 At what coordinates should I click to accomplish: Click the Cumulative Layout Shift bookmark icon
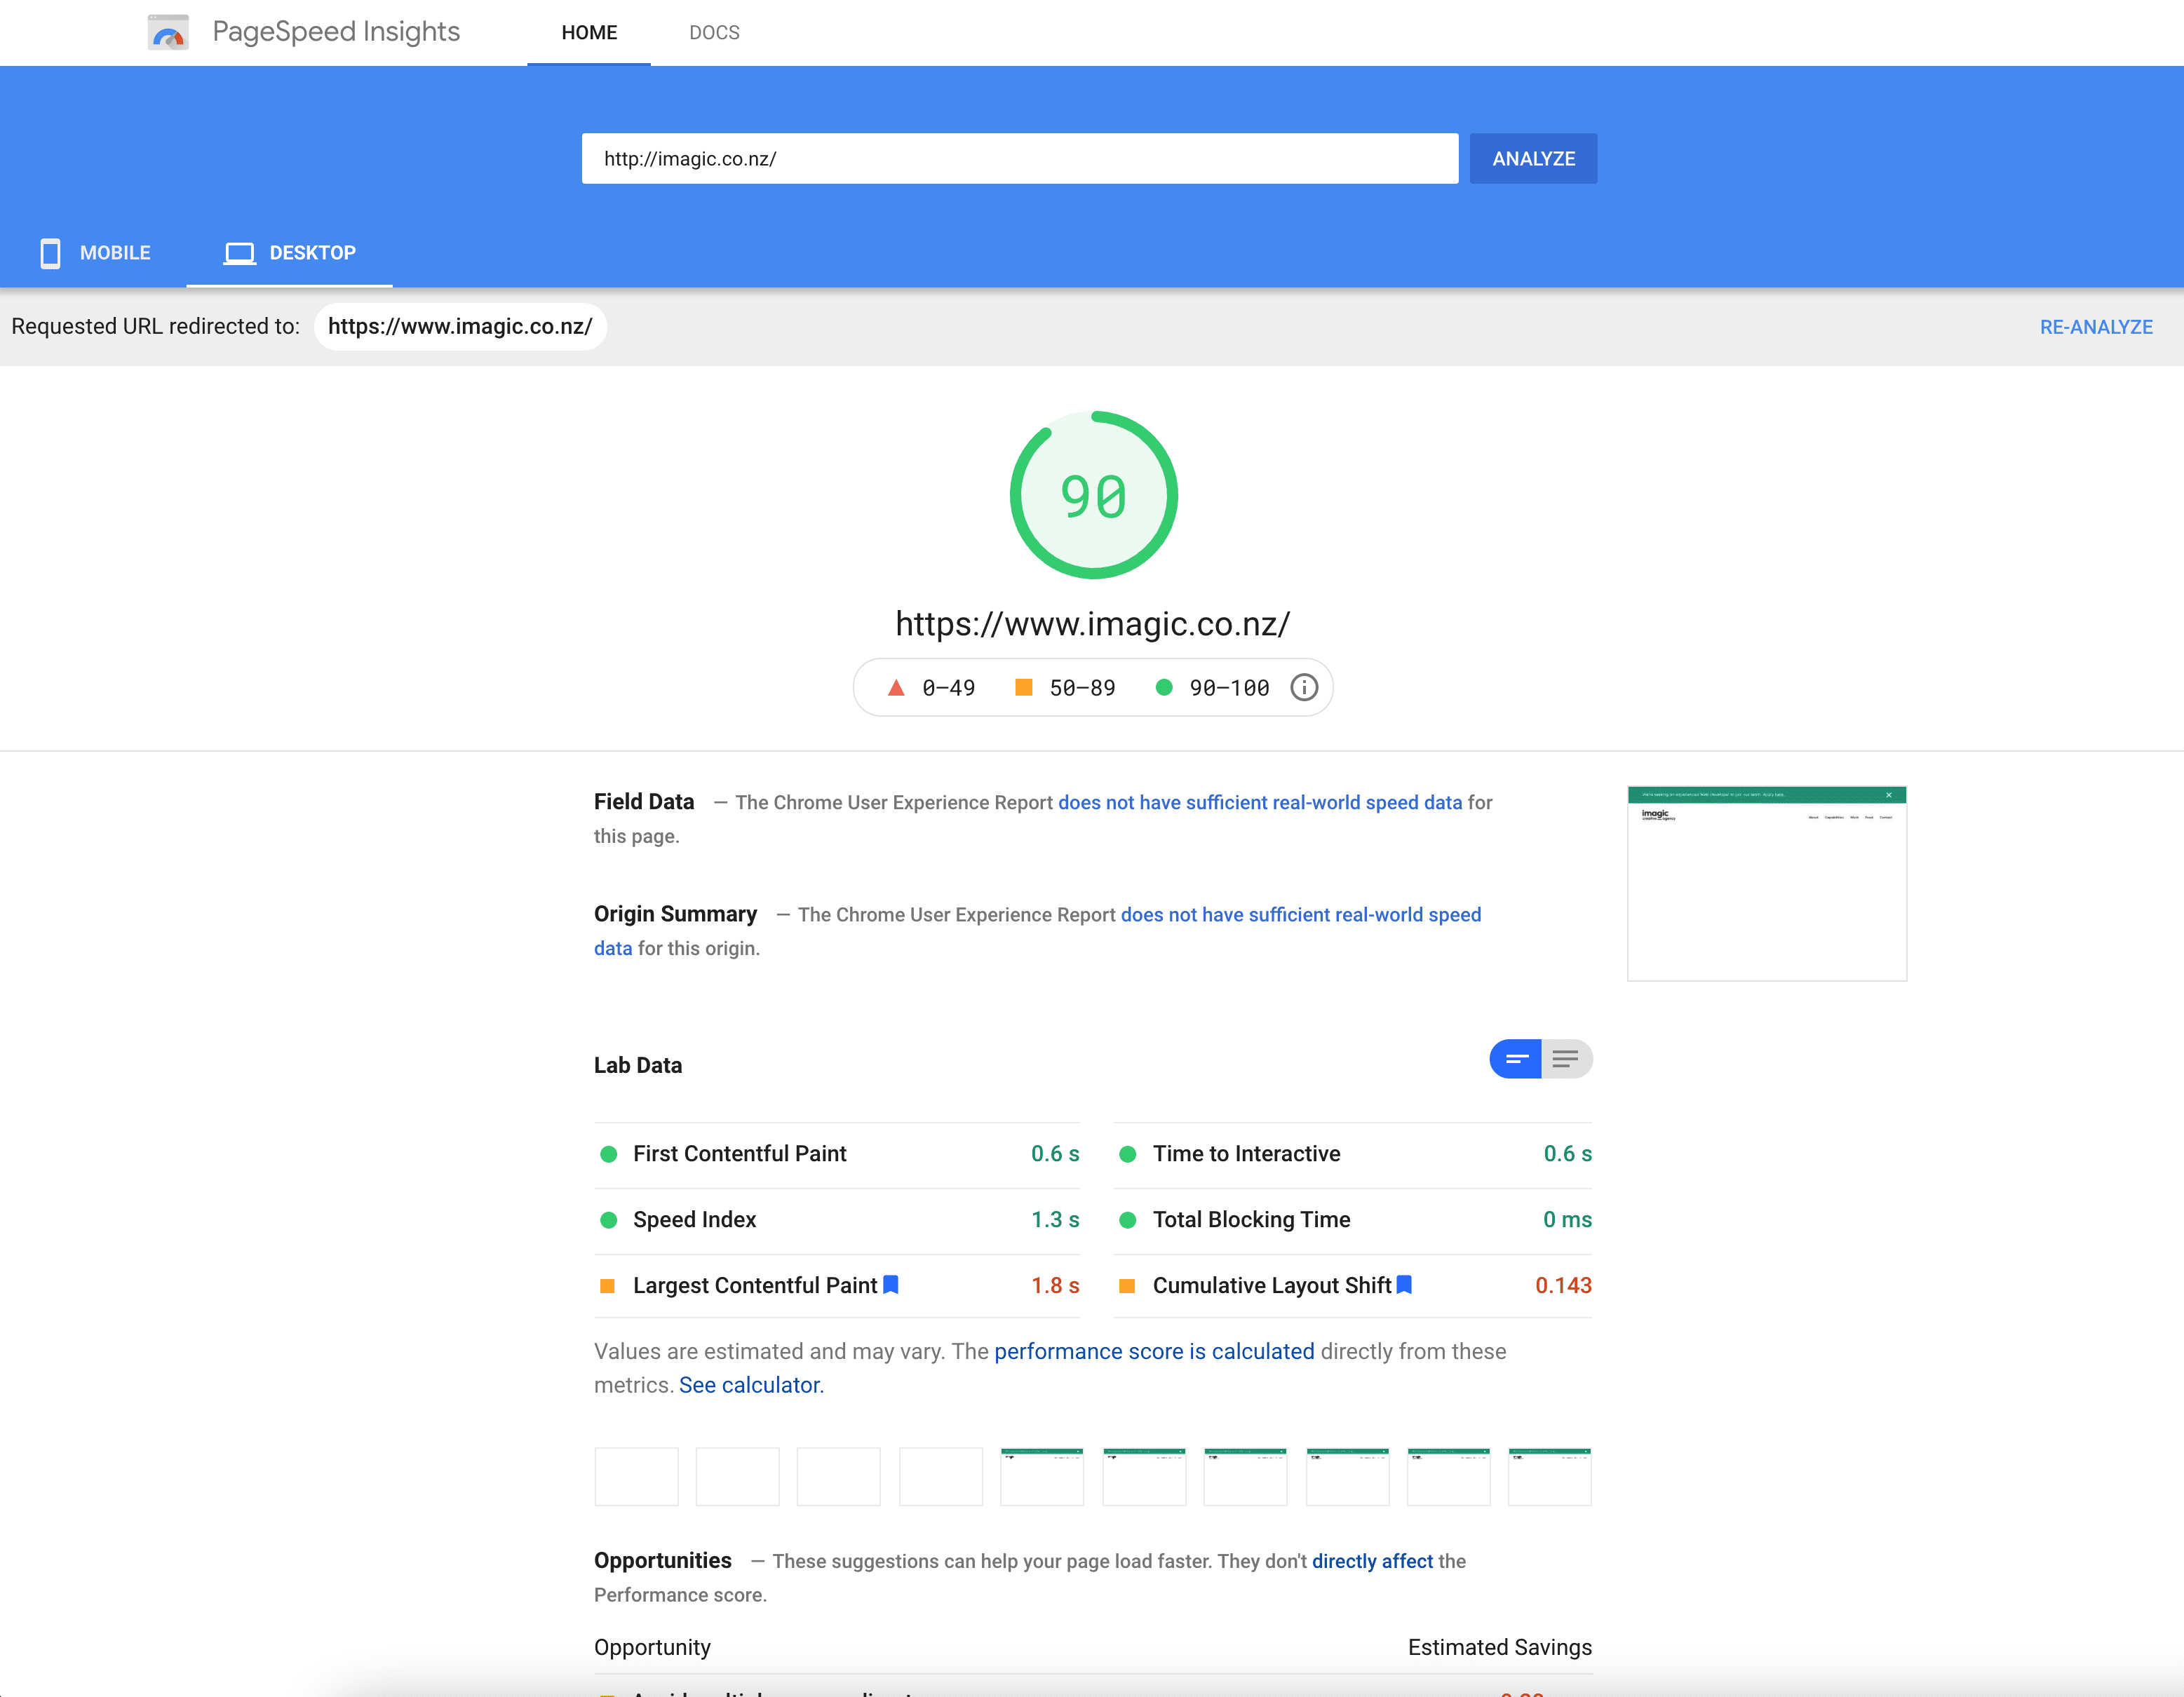coord(1404,1285)
